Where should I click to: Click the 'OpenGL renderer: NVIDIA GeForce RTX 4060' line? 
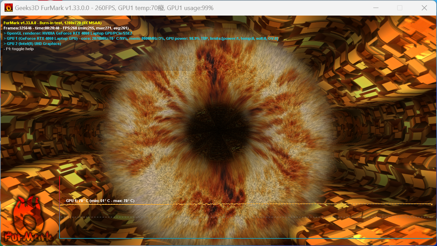pyautogui.click(x=68, y=33)
